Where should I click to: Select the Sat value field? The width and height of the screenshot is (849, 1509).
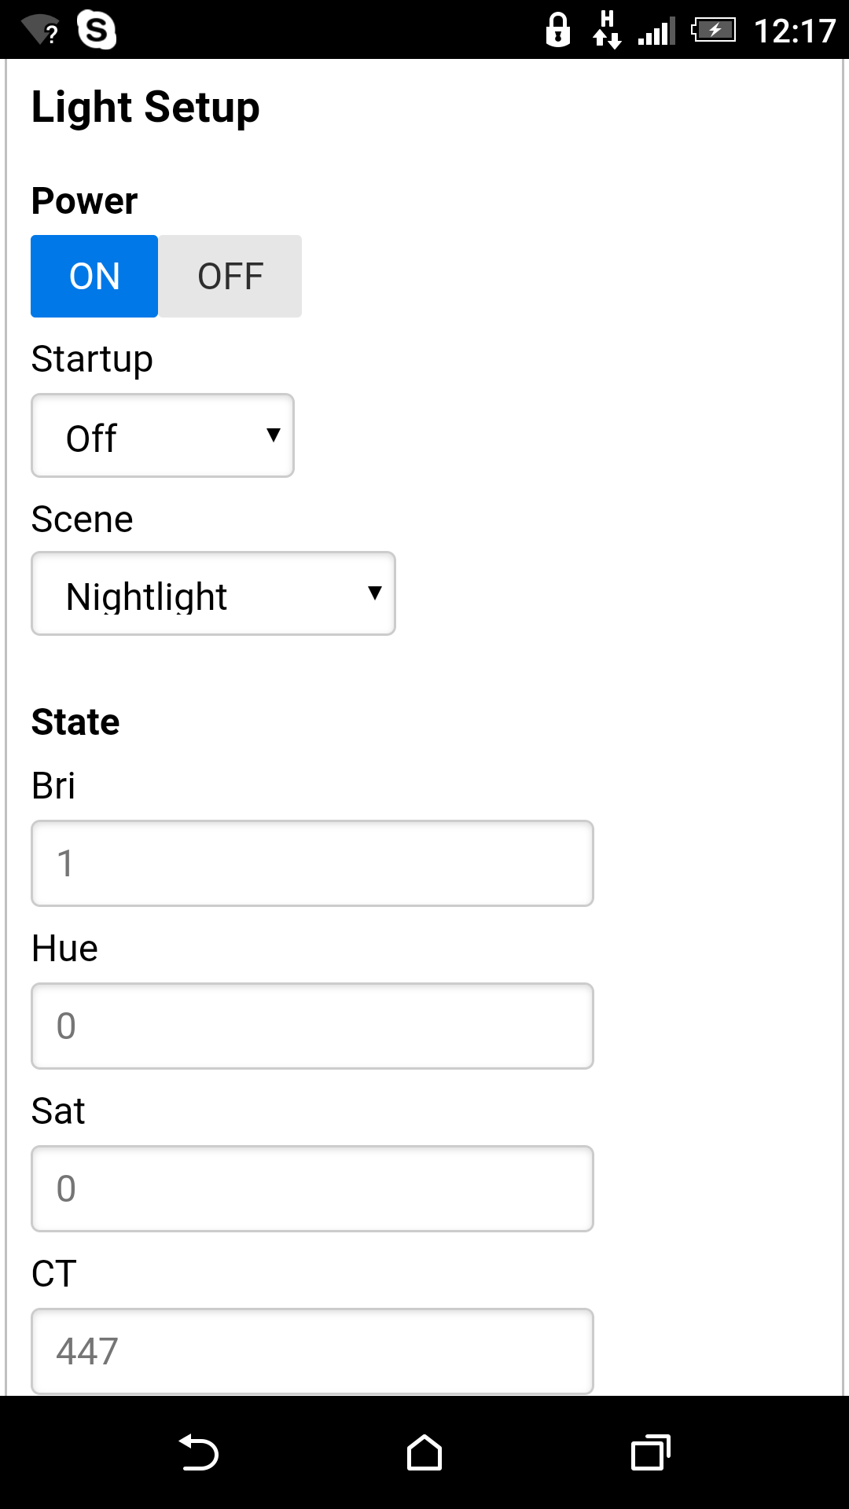click(312, 1189)
